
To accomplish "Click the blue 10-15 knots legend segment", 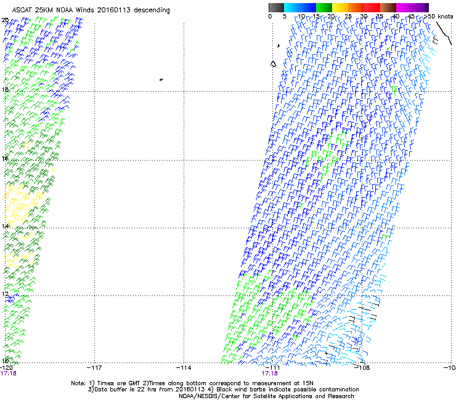I will click(308, 7).
